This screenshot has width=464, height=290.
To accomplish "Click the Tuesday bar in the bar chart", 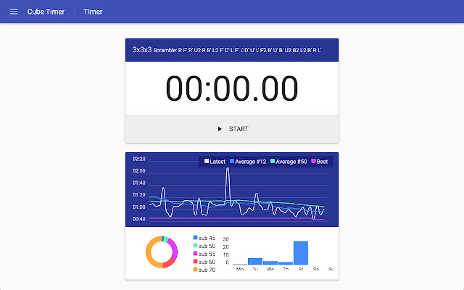I will tap(255, 262).
